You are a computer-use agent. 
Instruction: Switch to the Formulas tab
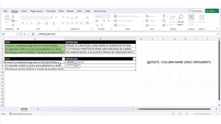(x=51, y=11)
